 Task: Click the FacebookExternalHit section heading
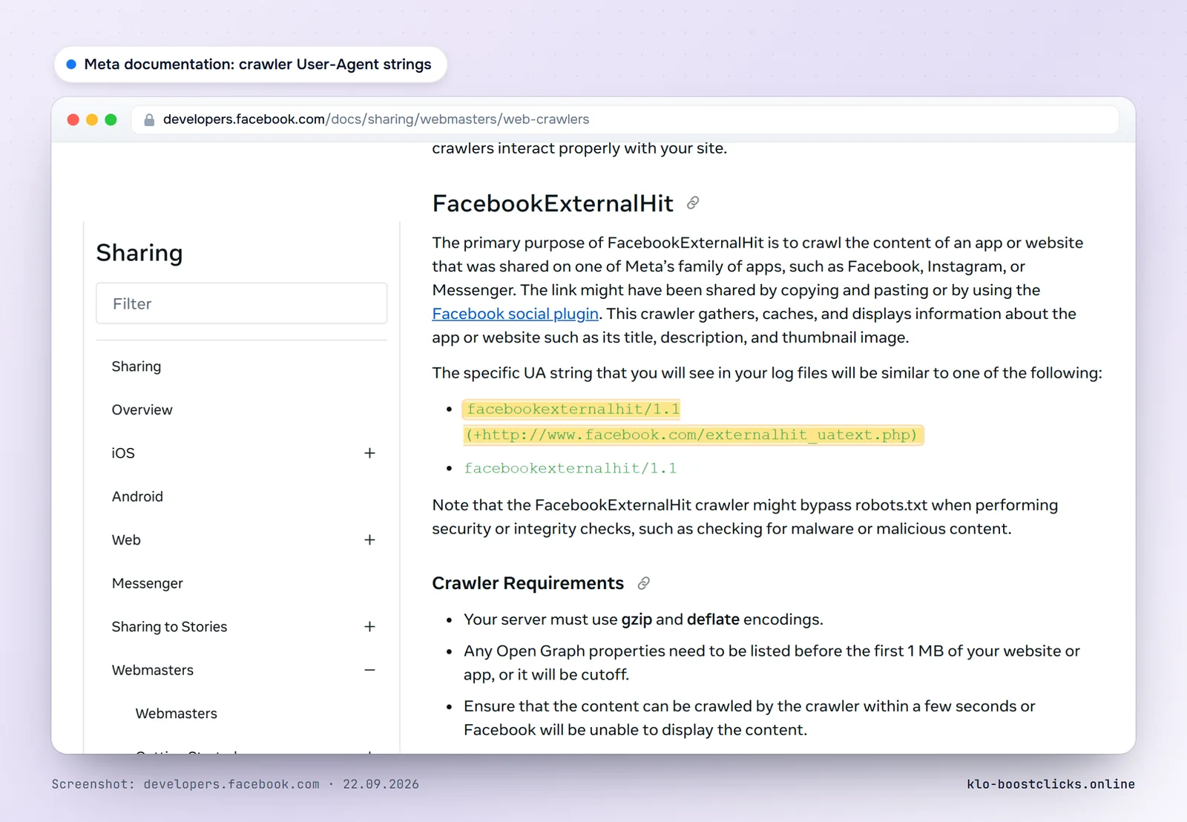[553, 203]
